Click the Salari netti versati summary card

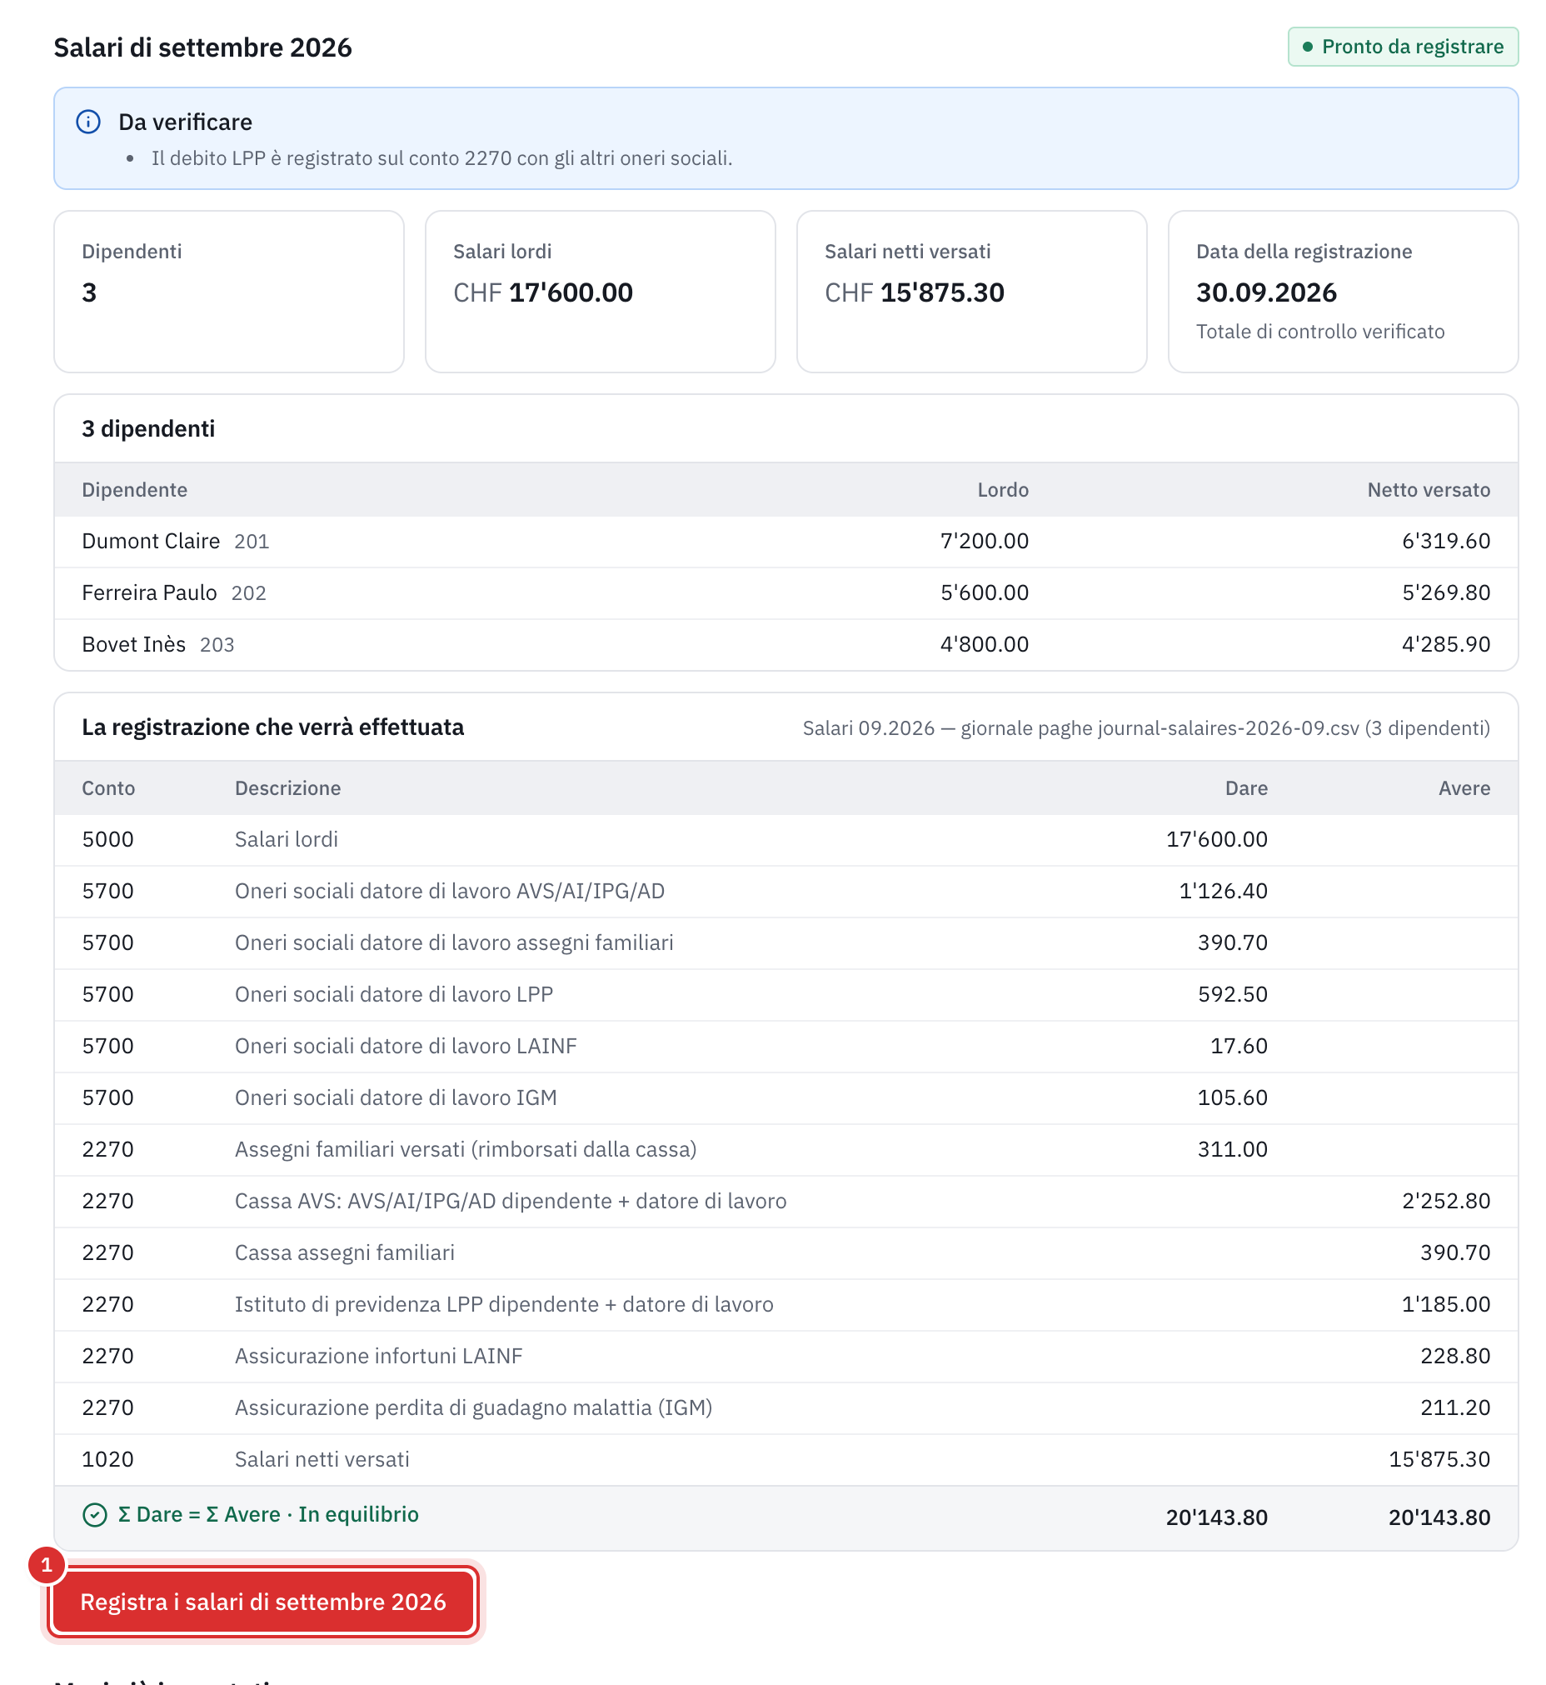[971, 292]
